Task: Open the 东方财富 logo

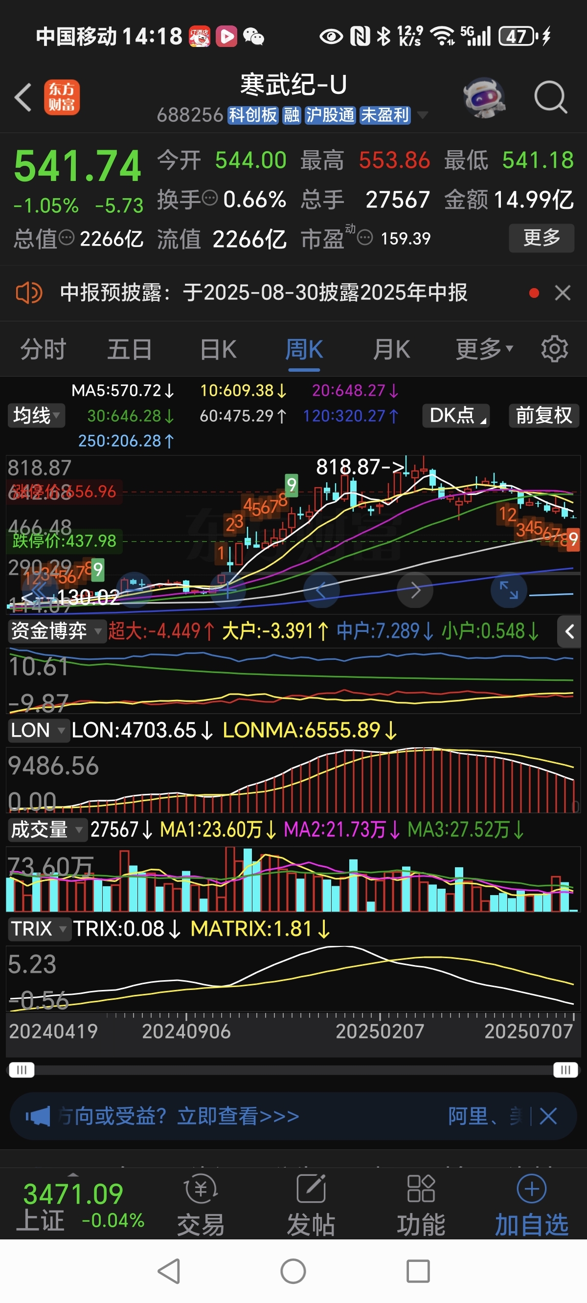Action: point(62,97)
